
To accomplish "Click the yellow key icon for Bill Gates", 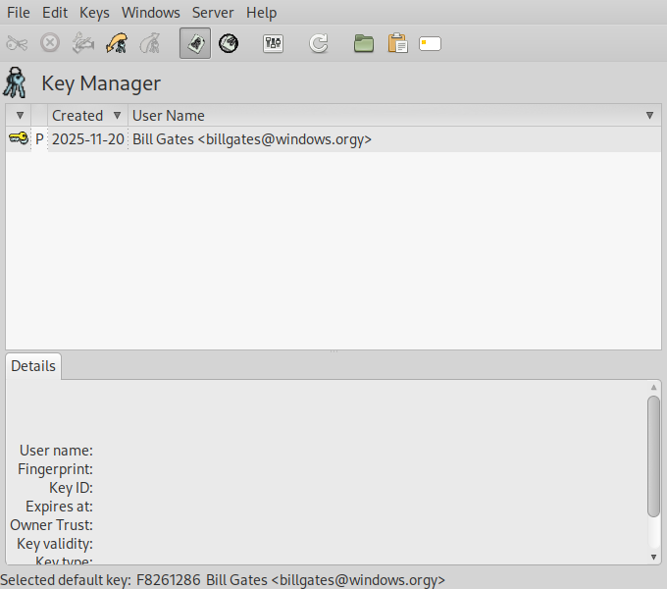I will pyautogui.click(x=19, y=138).
